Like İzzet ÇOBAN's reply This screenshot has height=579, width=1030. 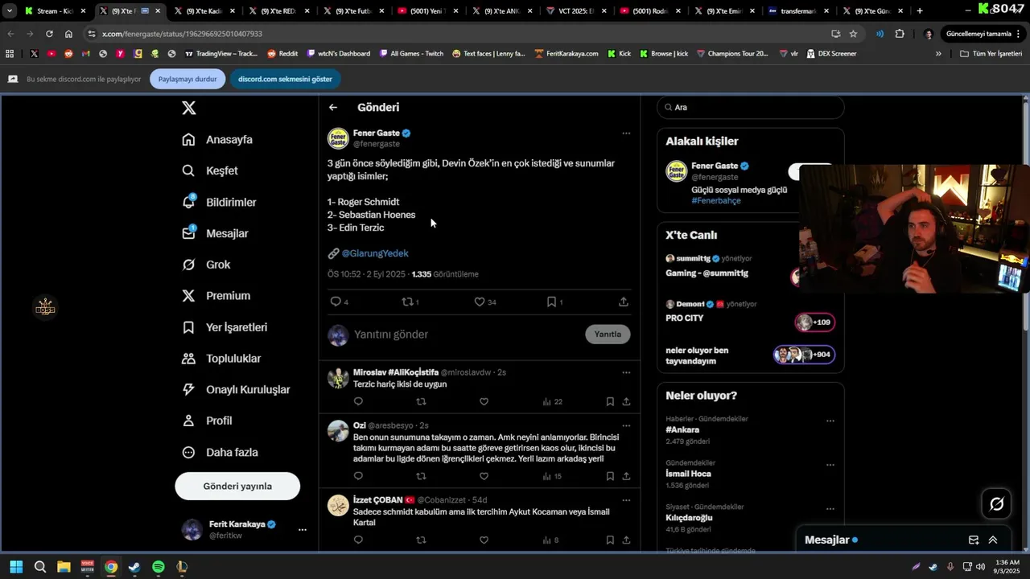[x=484, y=540]
